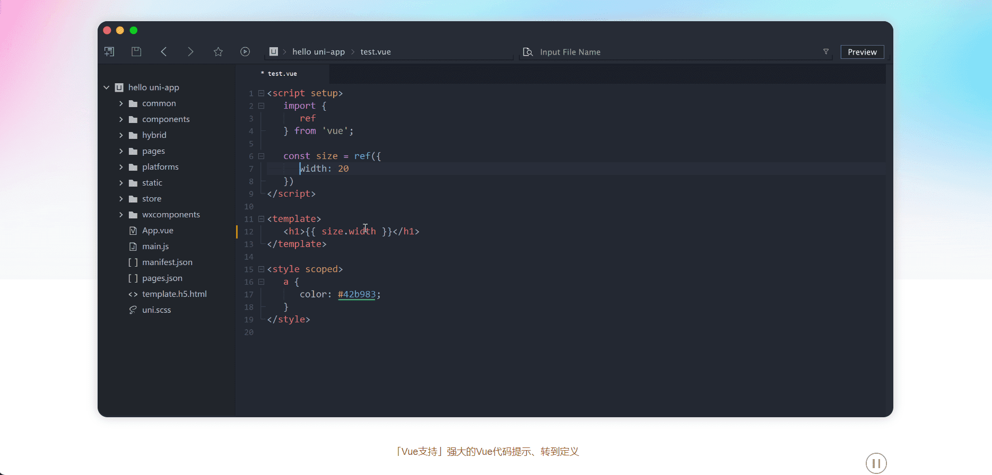This screenshot has width=992, height=475.
Task: Click 'vue' string on line 4
Action: click(x=335, y=131)
